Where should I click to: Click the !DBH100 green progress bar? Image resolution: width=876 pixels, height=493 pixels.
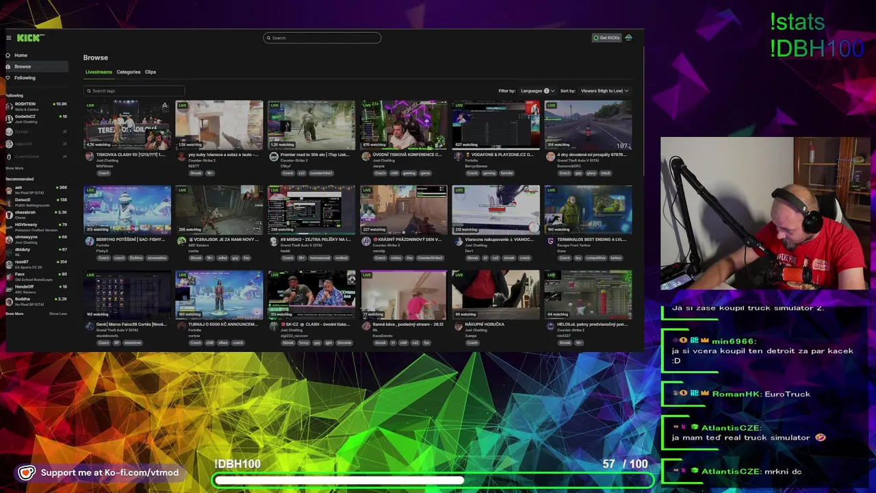tap(433, 481)
